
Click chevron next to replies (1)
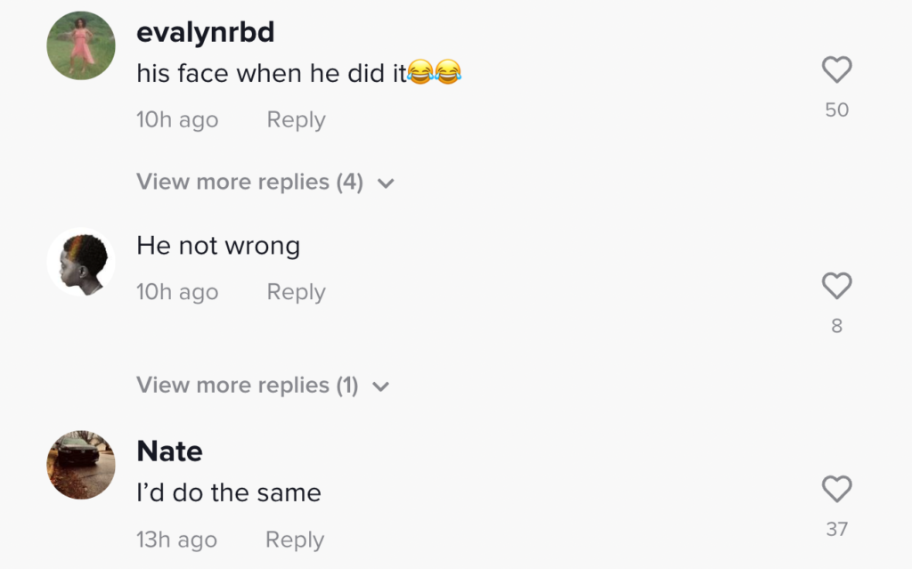click(x=380, y=386)
